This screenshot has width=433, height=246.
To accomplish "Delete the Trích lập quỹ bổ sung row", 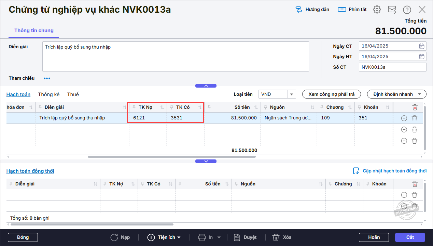I will (x=415, y=118).
